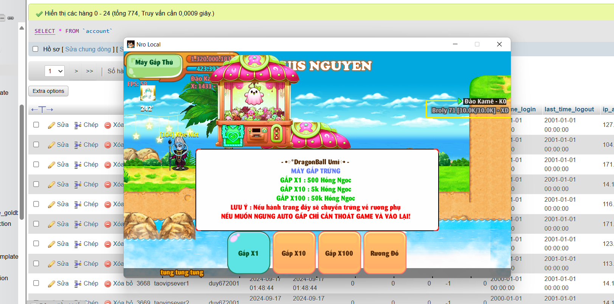
Task: Click the Chép copy icon in second row
Action: 78,145
